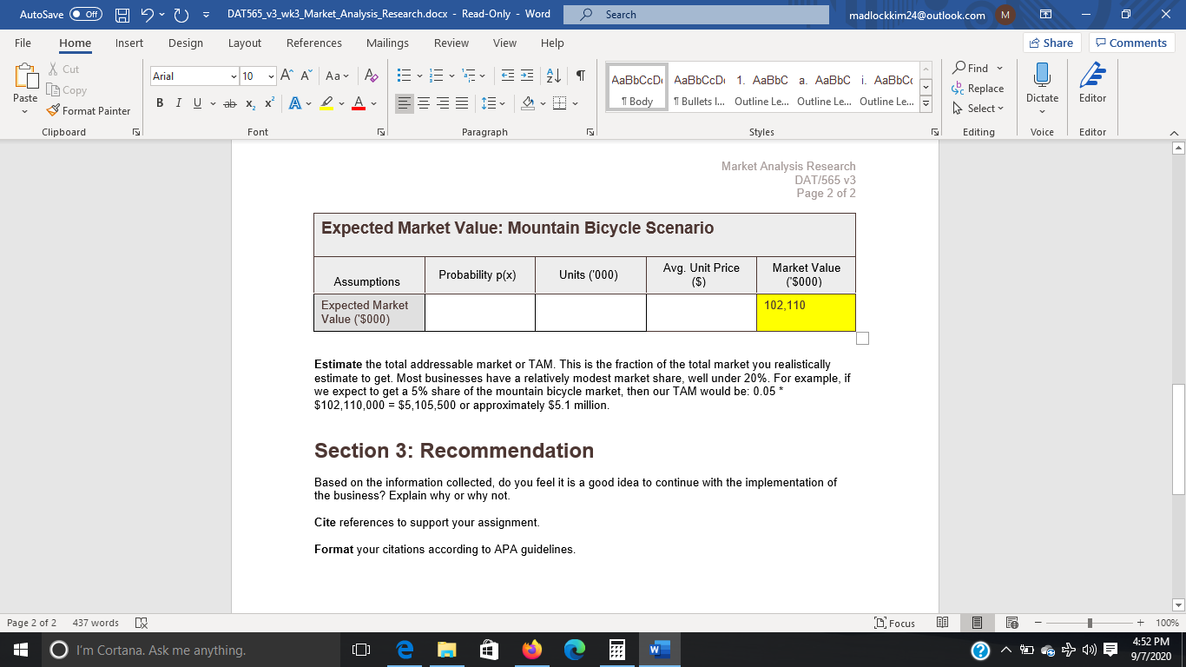Toggle subscript formatting
This screenshot has width=1186, height=667.
coord(249,103)
